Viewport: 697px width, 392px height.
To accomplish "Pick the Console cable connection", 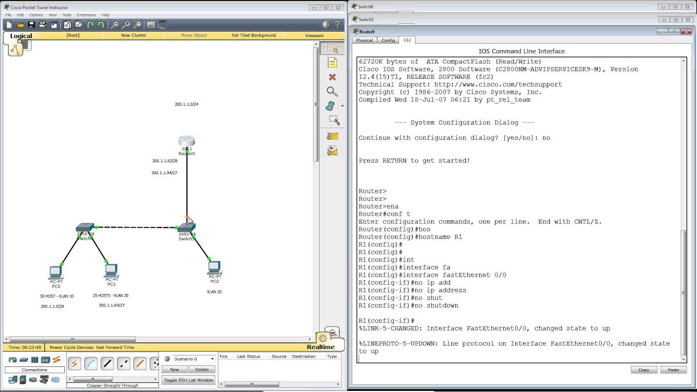I will (91, 364).
